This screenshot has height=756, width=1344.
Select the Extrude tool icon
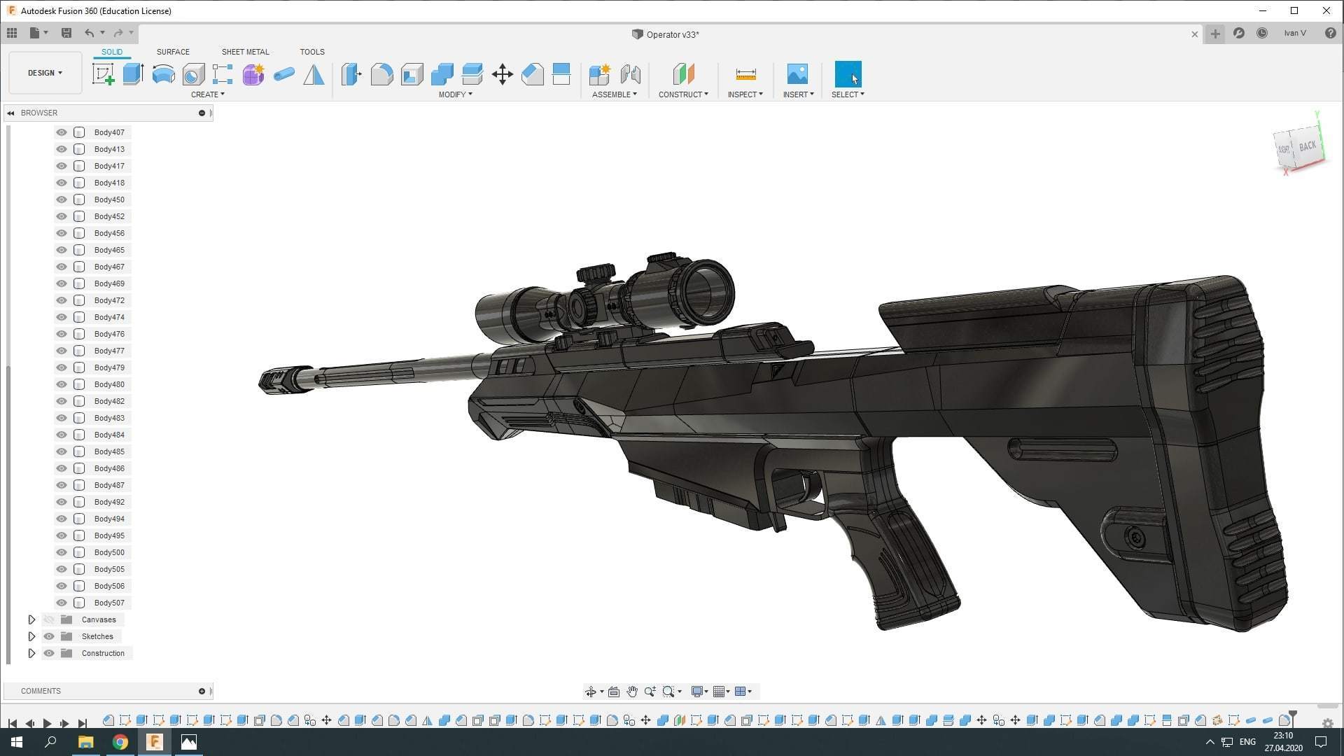coord(133,74)
